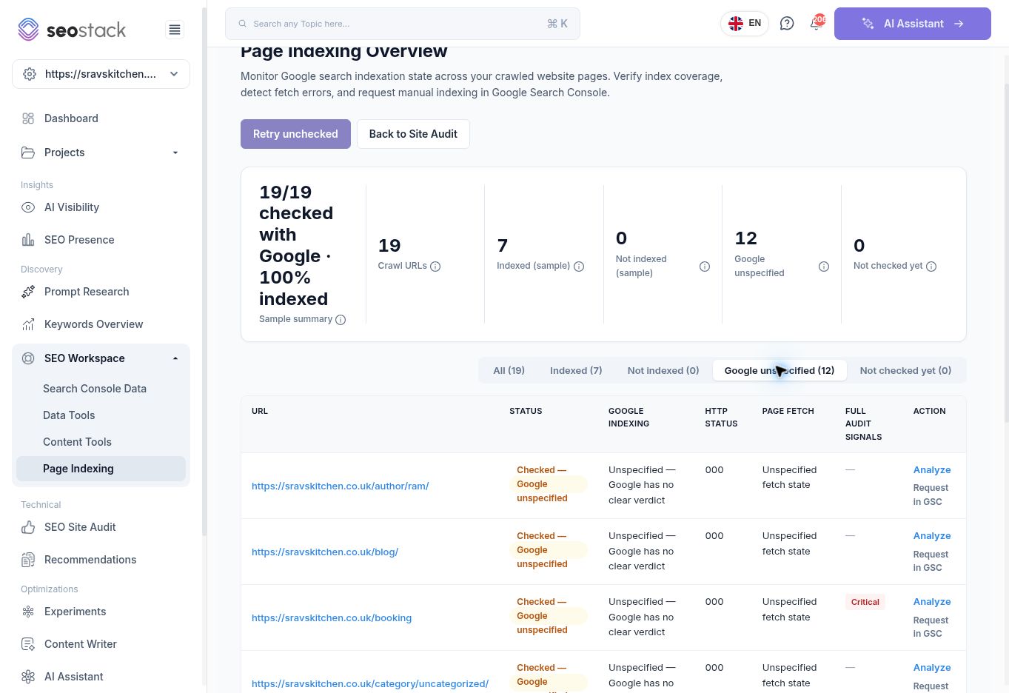
Task: Click the Recommendations document icon
Action: (x=28, y=560)
